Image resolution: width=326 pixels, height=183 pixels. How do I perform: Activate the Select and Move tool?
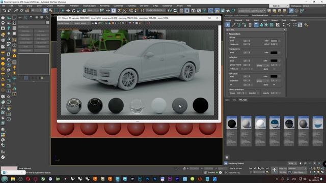tap(68, 11)
